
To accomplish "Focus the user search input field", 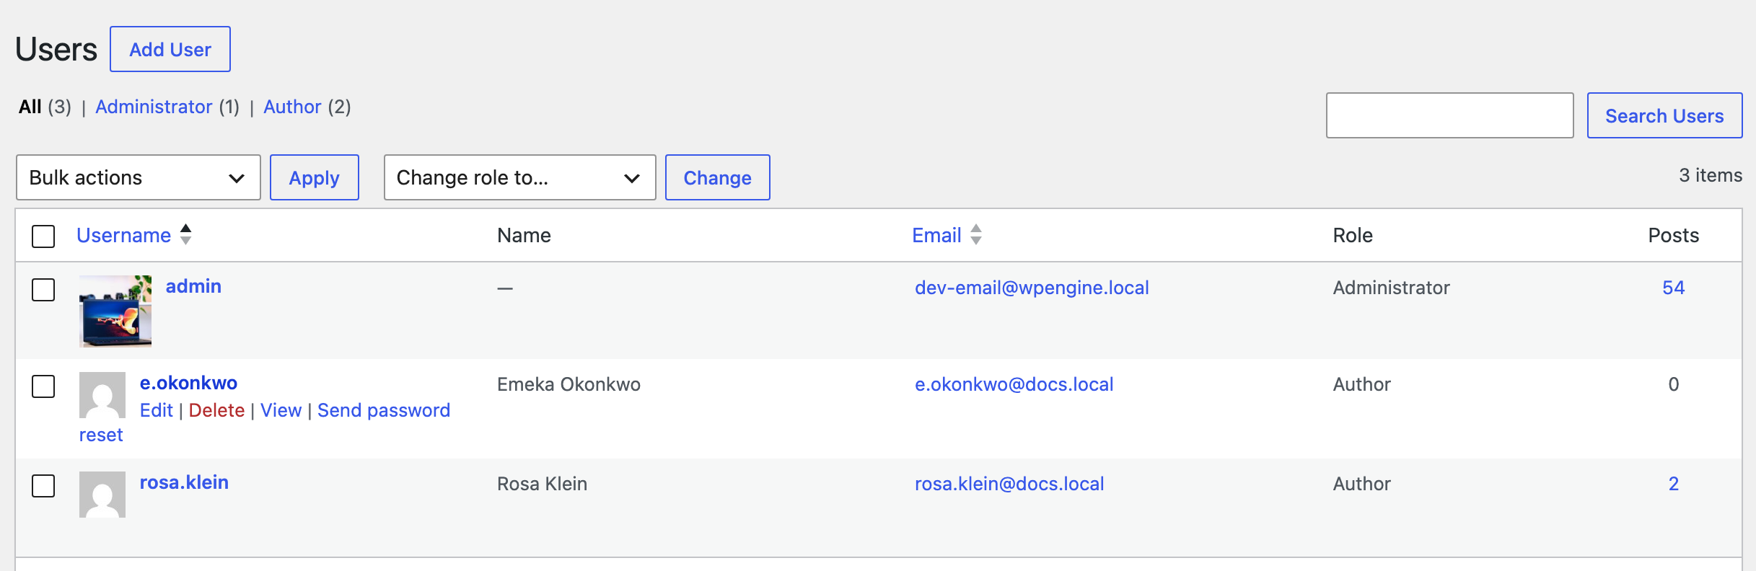I will 1450,115.
